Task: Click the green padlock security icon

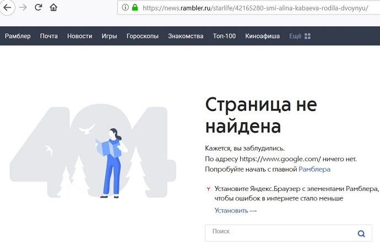Action: (x=135, y=8)
